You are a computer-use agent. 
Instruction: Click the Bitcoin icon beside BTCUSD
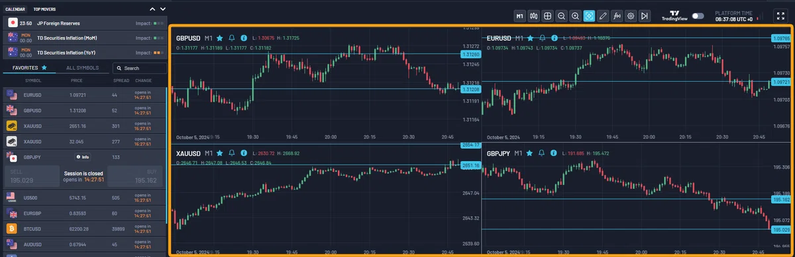click(11, 228)
